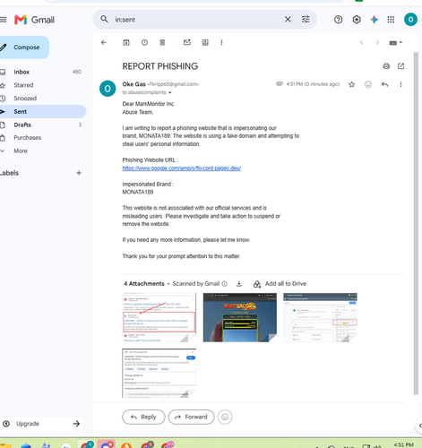This screenshot has width=422, height=448.
Task: Mark the email as unread
Action: [x=187, y=42]
